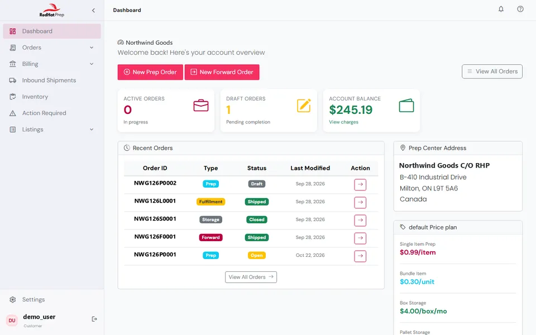Screen dimensions: 536x335
Task: Click the clock icon beside Recent Orders
Action: (x=127, y=147)
